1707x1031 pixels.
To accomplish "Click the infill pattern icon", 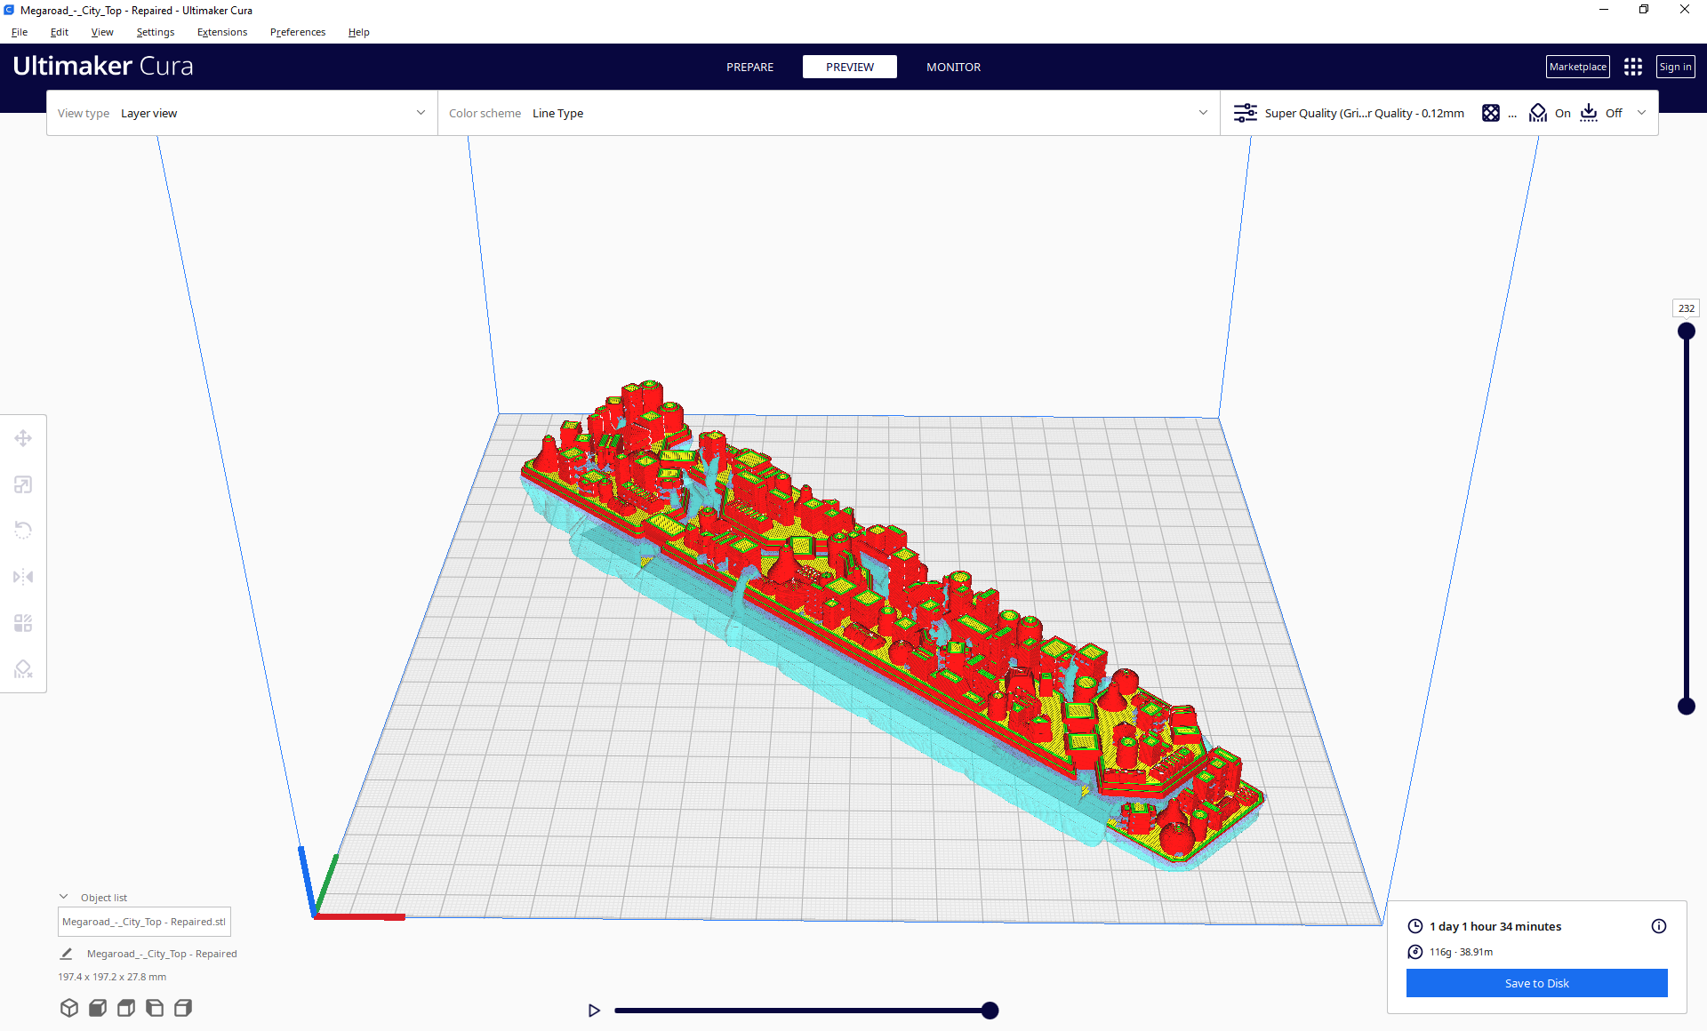I will pos(1491,113).
